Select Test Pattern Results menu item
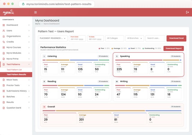This screenshot has height=135, width=192. (x=16, y=74)
